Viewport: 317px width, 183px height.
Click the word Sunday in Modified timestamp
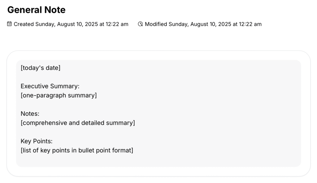(x=179, y=24)
